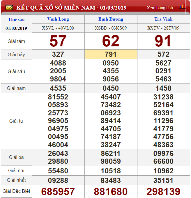Open the Vĩnh Long province link
Viewport: 191px width, 198px height.
coord(58,19)
